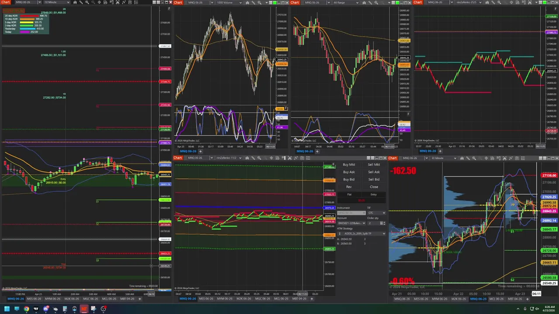Click Rev button in Chart Trader
The height and width of the screenshot is (314, 559).
point(349,187)
